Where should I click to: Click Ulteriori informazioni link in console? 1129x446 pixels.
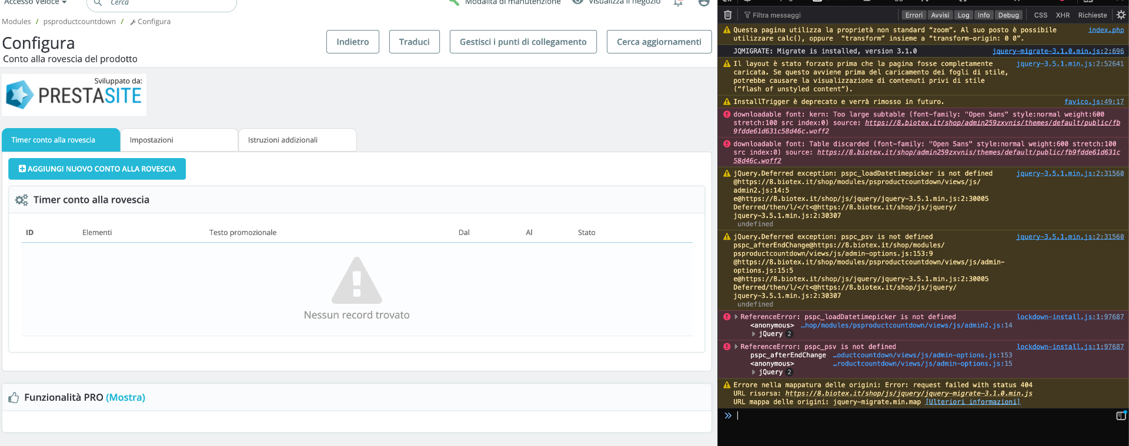[x=973, y=402]
